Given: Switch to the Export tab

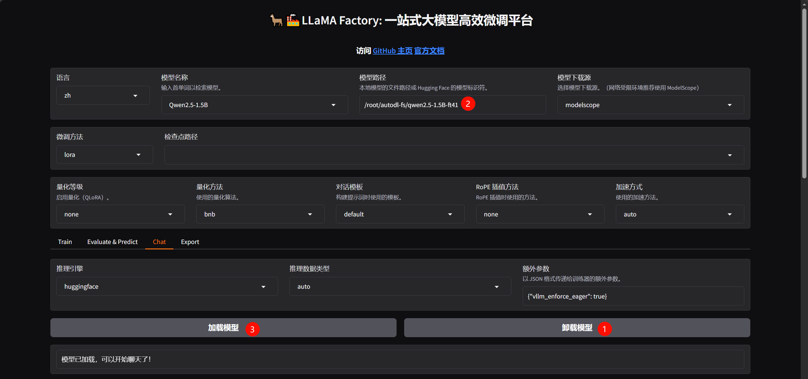Looking at the screenshot, I should coord(190,242).
